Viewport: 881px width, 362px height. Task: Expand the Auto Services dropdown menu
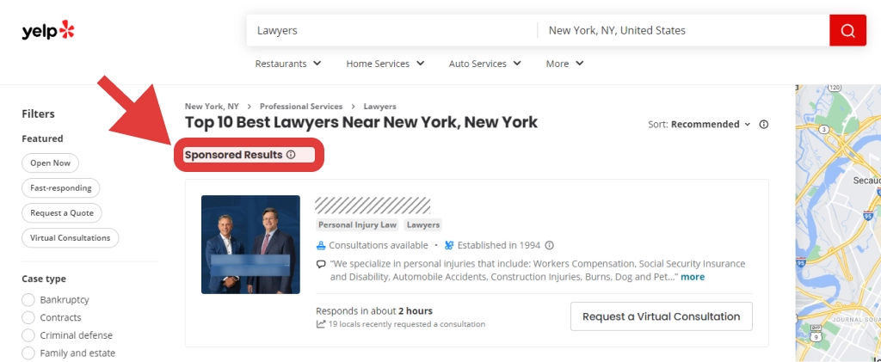pos(485,64)
